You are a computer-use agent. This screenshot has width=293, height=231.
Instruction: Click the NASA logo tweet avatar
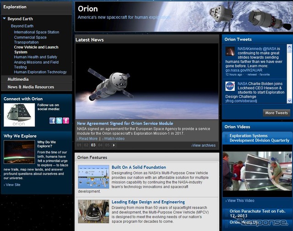tap(230, 86)
